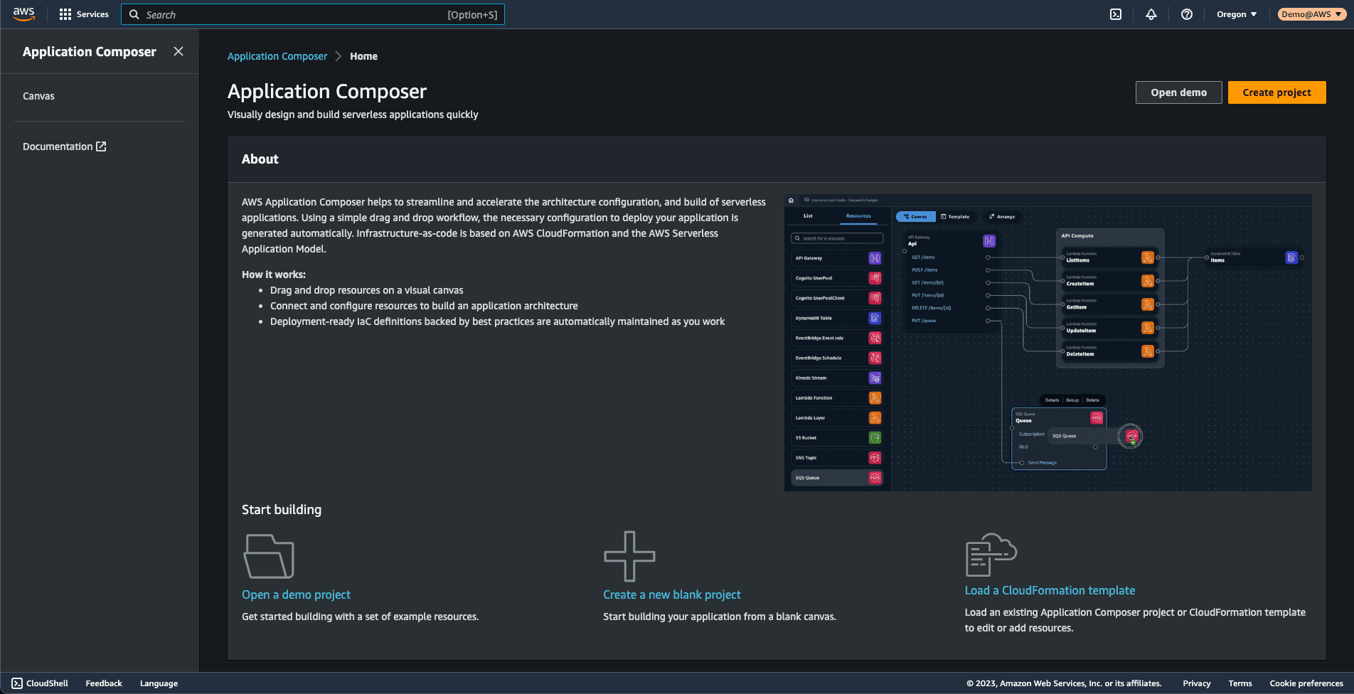Click the About section heading

(260, 159)
